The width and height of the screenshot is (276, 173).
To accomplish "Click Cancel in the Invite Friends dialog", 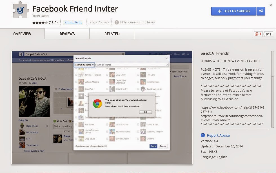I will [x=163, y=146].
